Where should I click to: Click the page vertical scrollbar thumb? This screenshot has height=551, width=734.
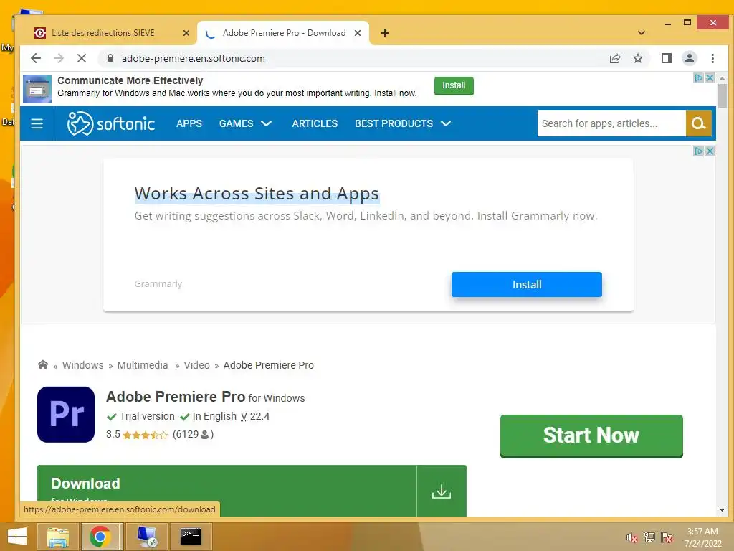(723, 96)
